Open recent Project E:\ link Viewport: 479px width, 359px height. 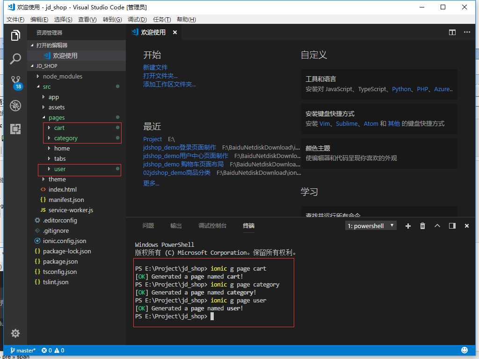pyautogui.click(x=152, y=139)
